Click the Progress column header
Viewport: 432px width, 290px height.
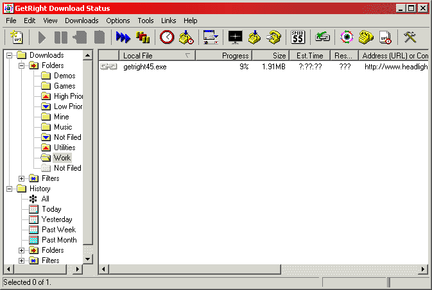point(223,56)
